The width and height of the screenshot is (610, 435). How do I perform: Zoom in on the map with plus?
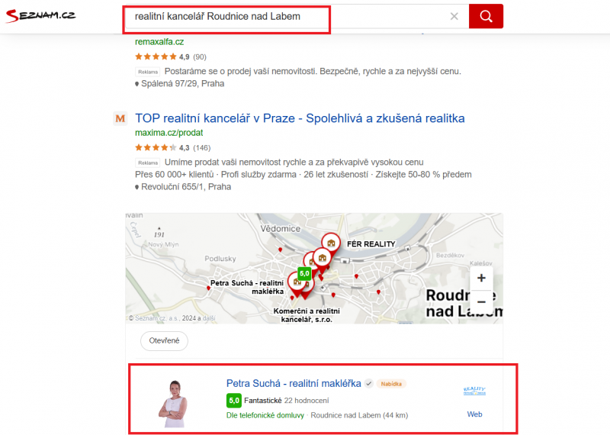[x=481, y=278]
